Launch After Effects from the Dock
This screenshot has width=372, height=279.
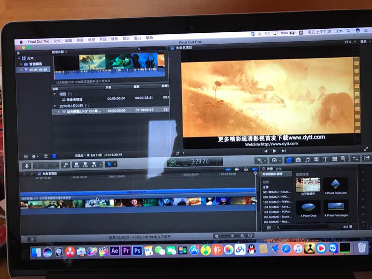pyautogui.click(x=115, y=251)
